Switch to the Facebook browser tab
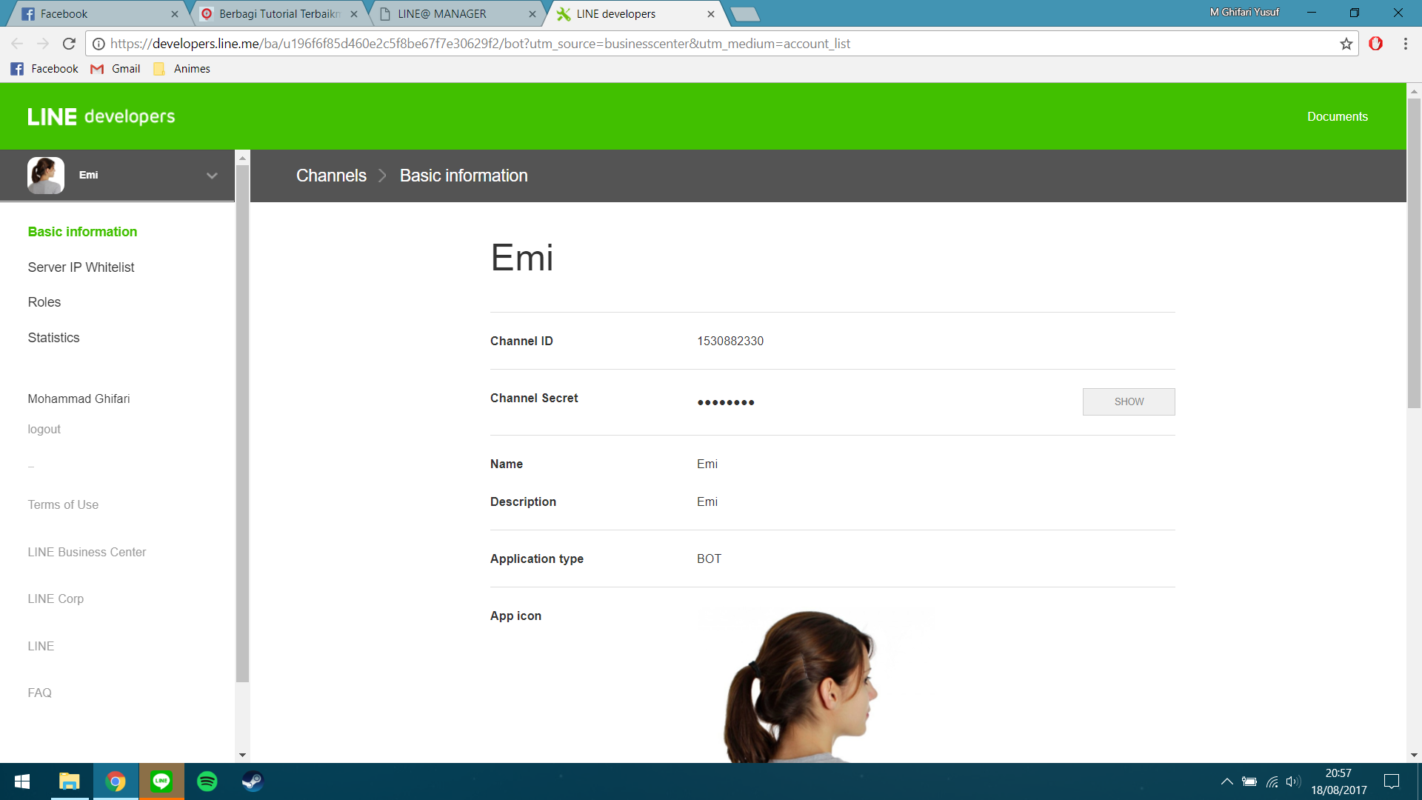The image size is (1422, 800). (64, 13)
